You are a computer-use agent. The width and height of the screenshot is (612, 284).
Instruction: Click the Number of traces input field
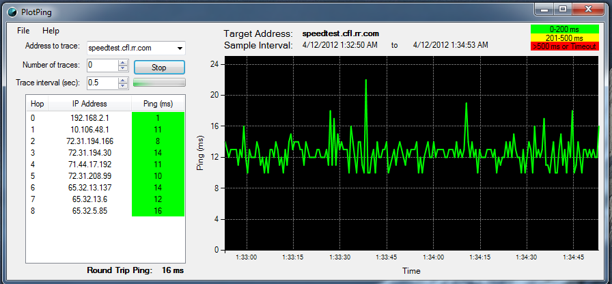tap(102, 65)
